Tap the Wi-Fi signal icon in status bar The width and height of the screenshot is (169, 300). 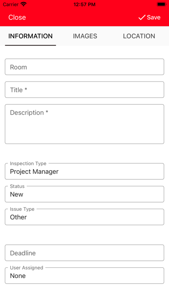coord(24,4)
